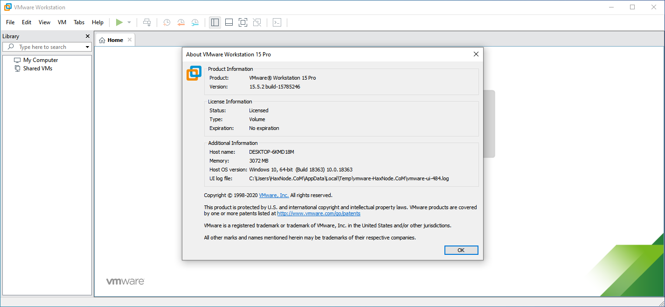Toggle the Show Library sidebar icon

(215, 22)
